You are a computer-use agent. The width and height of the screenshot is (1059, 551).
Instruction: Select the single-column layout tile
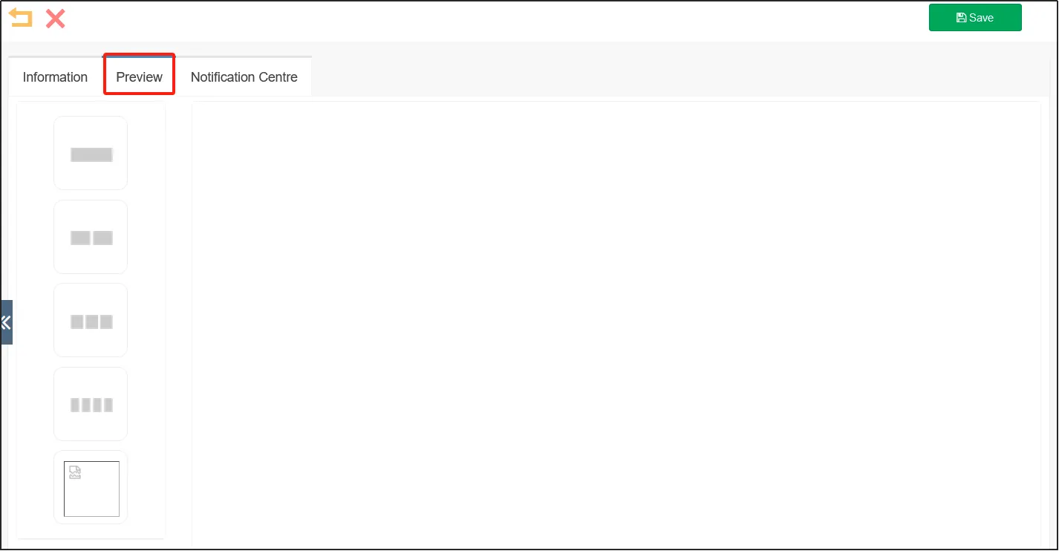click(x=91, y=153)
